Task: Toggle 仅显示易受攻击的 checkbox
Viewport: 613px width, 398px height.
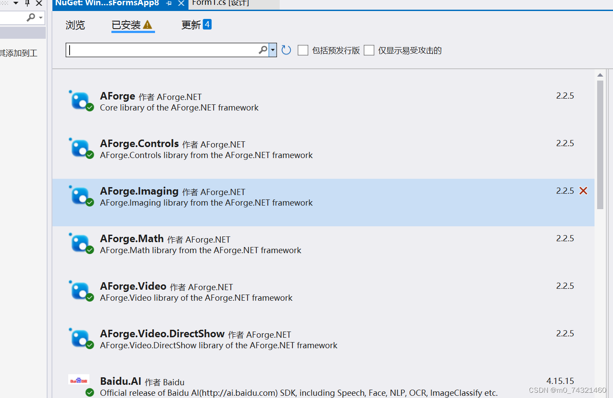Action: pyautogui.click(x=369, y=50)
